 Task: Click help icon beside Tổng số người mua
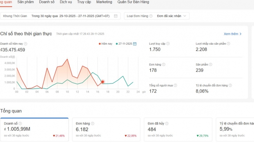point(175,85)
